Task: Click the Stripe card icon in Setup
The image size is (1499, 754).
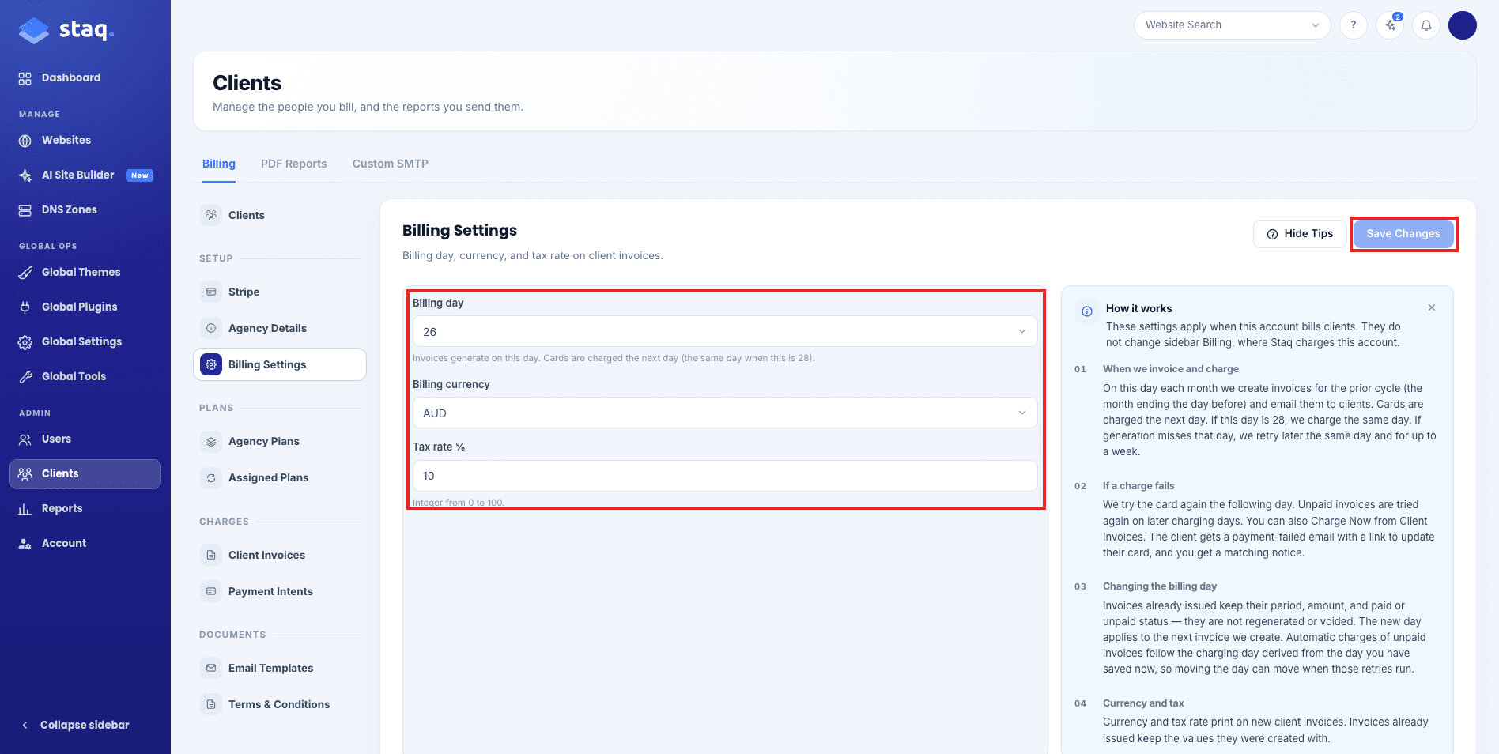Action: (211, 292)
